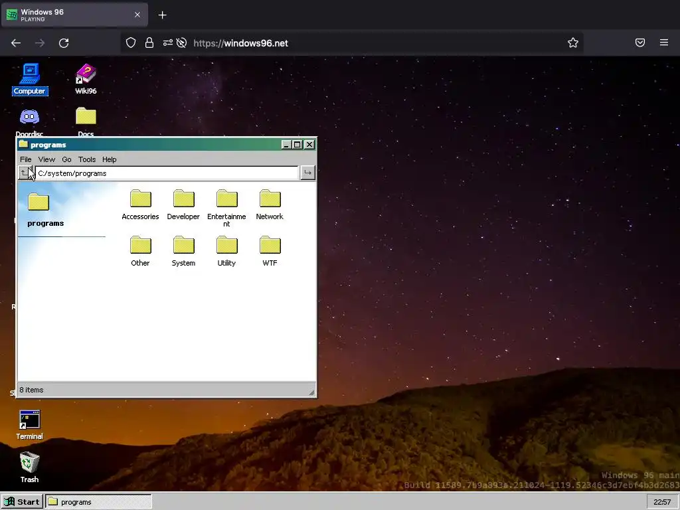Open the System folder

[183, 251]
